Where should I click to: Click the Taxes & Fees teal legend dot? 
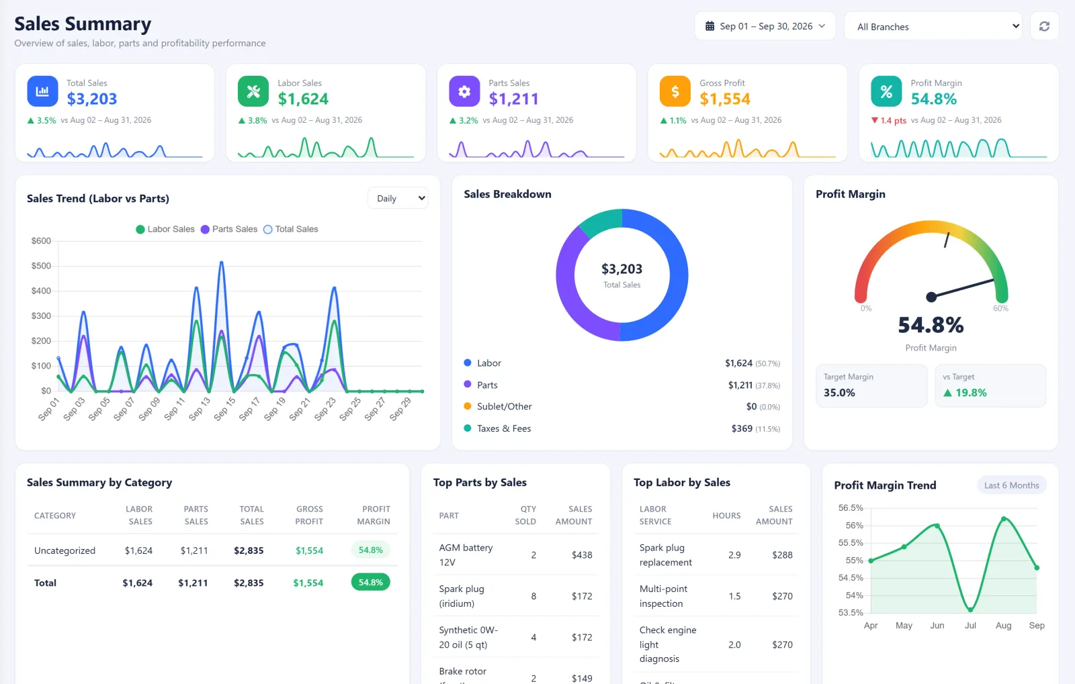(x=468, y=428)
